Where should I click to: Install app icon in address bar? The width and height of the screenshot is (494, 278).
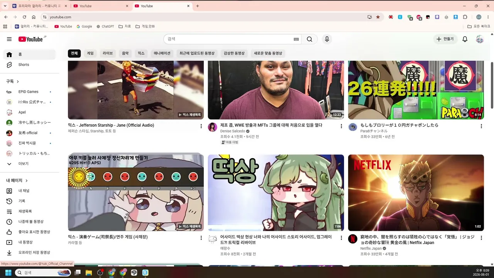tap(370, 17)
